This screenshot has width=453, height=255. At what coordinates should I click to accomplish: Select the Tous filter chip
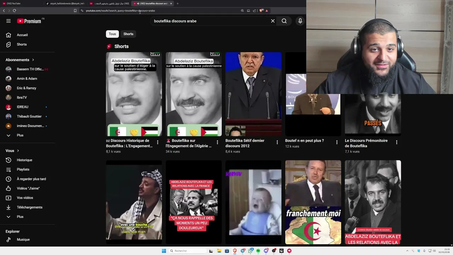coord(112,34)
